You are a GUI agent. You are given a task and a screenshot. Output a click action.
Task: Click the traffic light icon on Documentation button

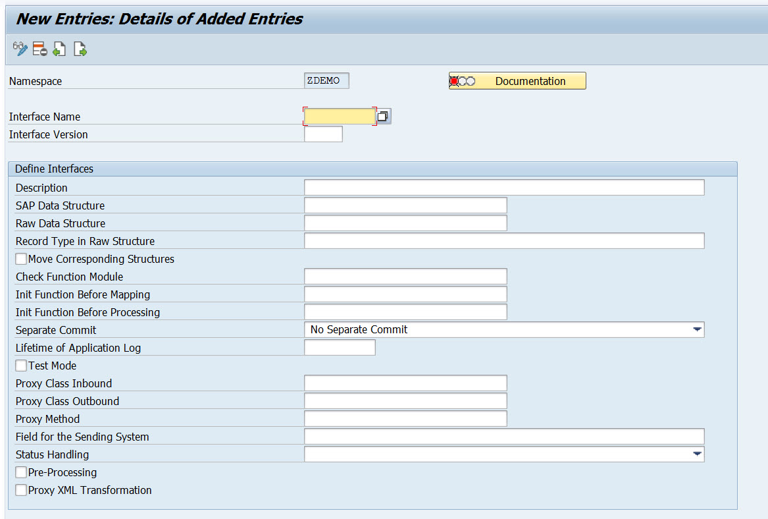point(461,80)
